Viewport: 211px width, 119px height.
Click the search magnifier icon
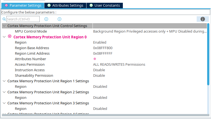[4, 19]
